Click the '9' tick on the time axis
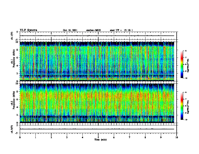 [x=161, y=137]
